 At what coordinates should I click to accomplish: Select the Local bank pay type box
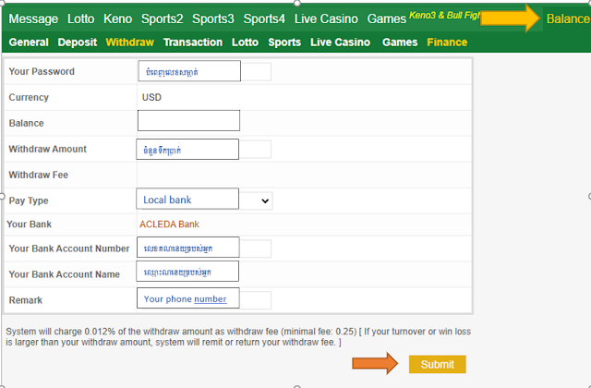[x=188, y=200]
